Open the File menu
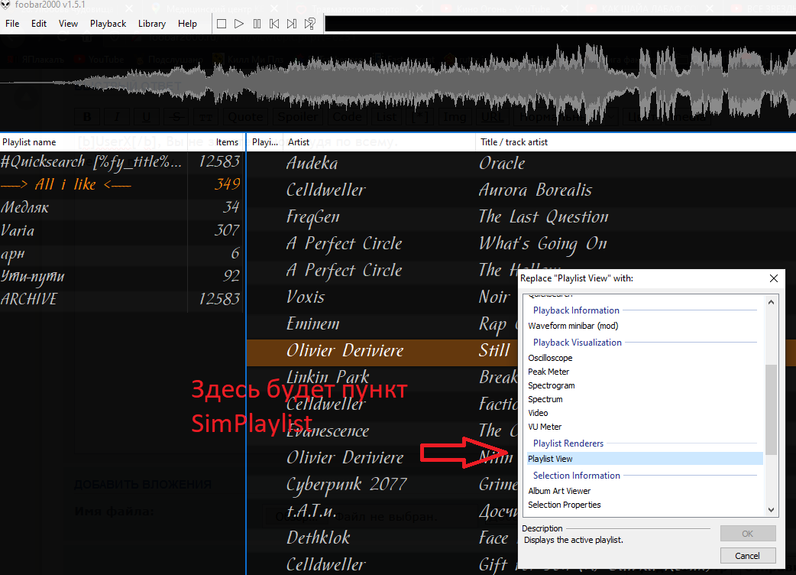Viewport: 796px width, 575px height. point(12,24)
